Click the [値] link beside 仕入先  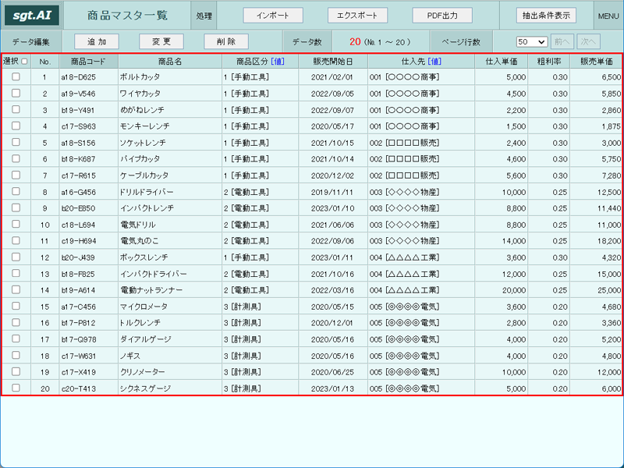point(434,62)
